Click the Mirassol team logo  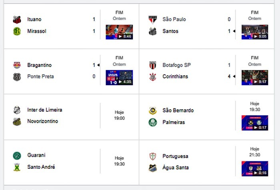pyautogui.click(x=17, y=31)
